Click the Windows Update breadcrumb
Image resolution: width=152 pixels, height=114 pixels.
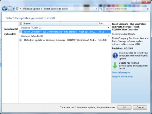pyautogui.click(x=31, y=9)
